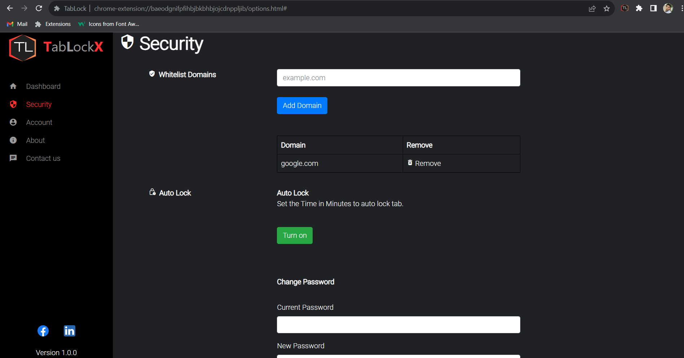Click the padlock icon next to Auto Lock
This screenshot has height=358, width=684.
[x=152, y=192]
